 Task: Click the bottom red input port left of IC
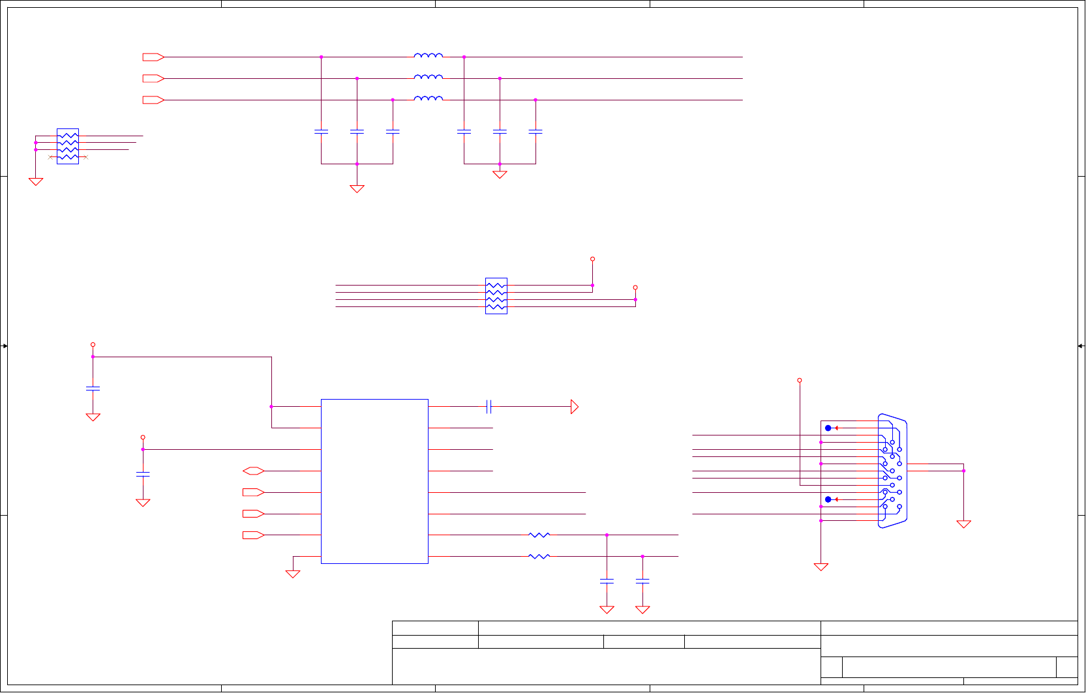tap(253, 535)
